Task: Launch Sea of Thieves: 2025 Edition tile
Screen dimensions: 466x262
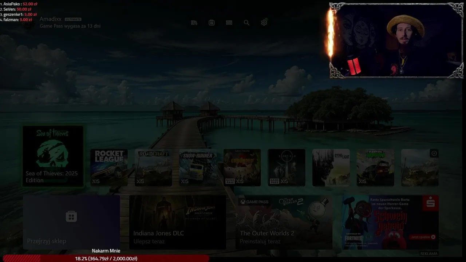Action: click(53, 156)
